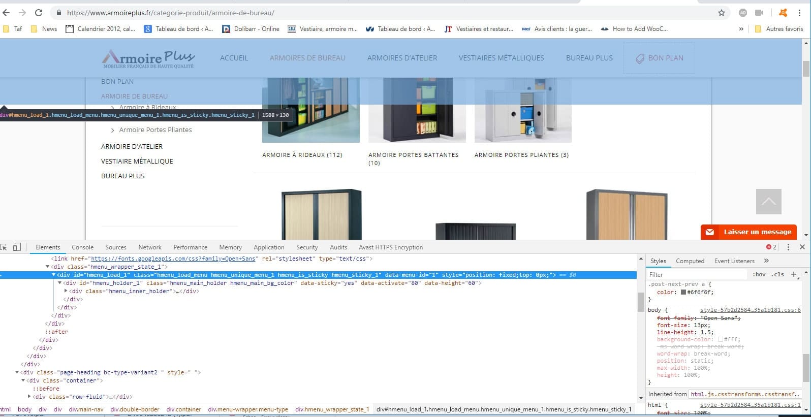The width and height of the screenshot is (811, 417).
Task: Toggle the :hov element state panel
Action: pyautogui.click(x=759, y=274)
